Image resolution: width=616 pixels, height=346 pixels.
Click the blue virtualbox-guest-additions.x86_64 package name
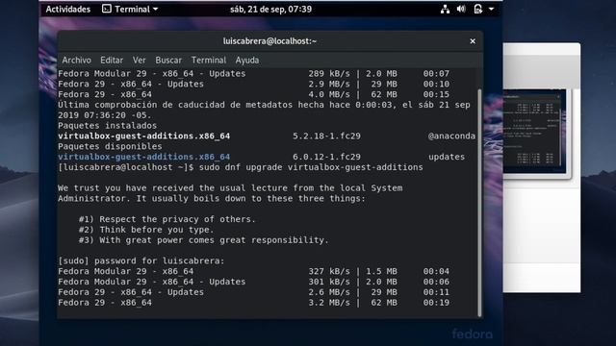coord(143,157)
